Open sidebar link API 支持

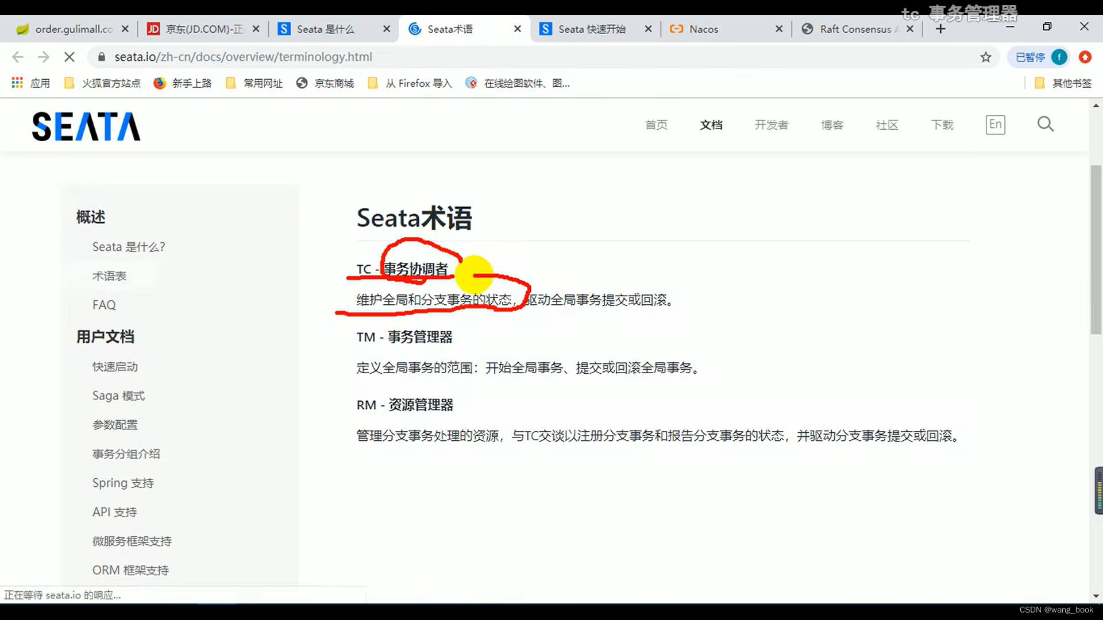click(114, 512)
